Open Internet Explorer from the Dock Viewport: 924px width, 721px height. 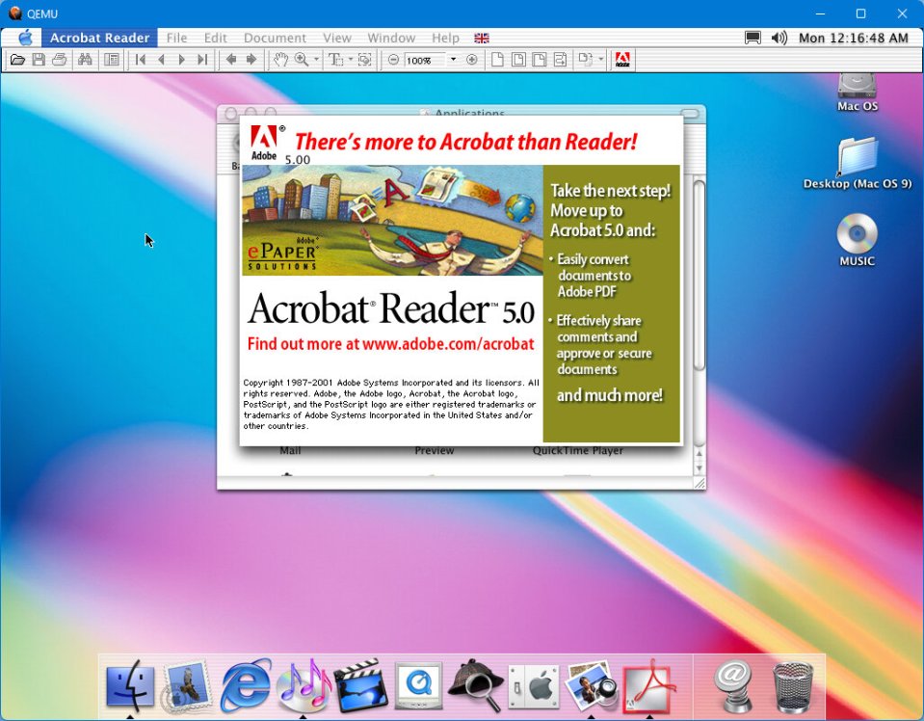pyautogui.click(x=245, y=686)
